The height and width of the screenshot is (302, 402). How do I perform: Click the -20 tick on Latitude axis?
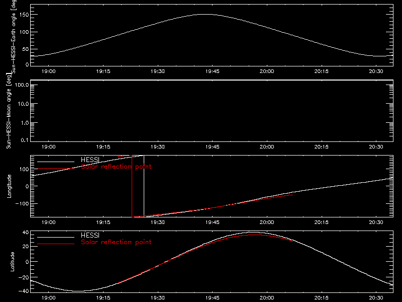click(x=24, y=278)
